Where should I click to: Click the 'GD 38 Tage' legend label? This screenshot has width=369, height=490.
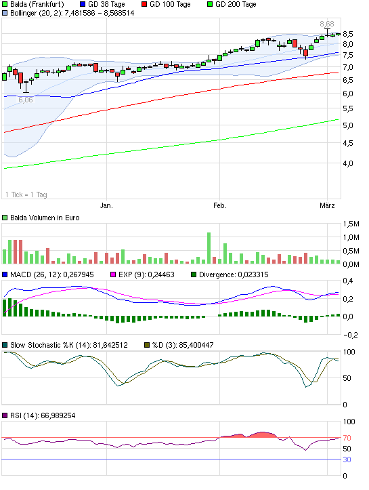106,4
